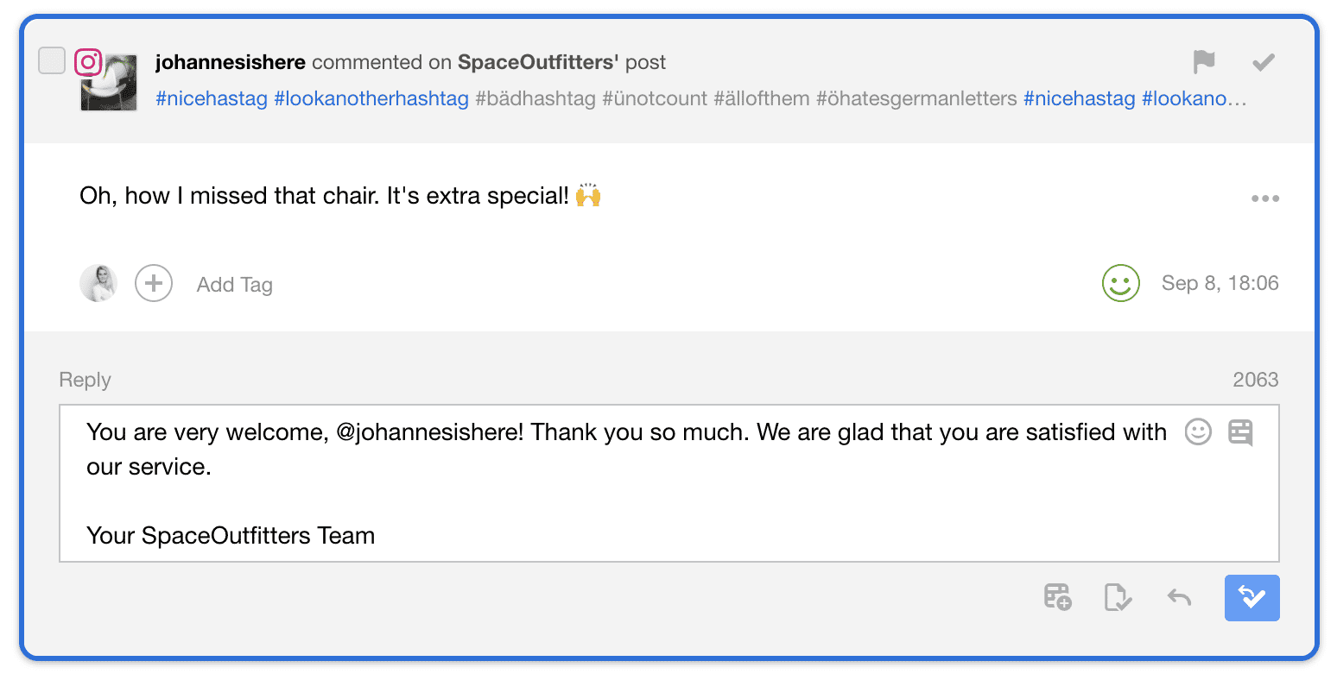Open johannesishere's profile picture thumbnail
Screen dimensions: 1337x680
[110, 84]
